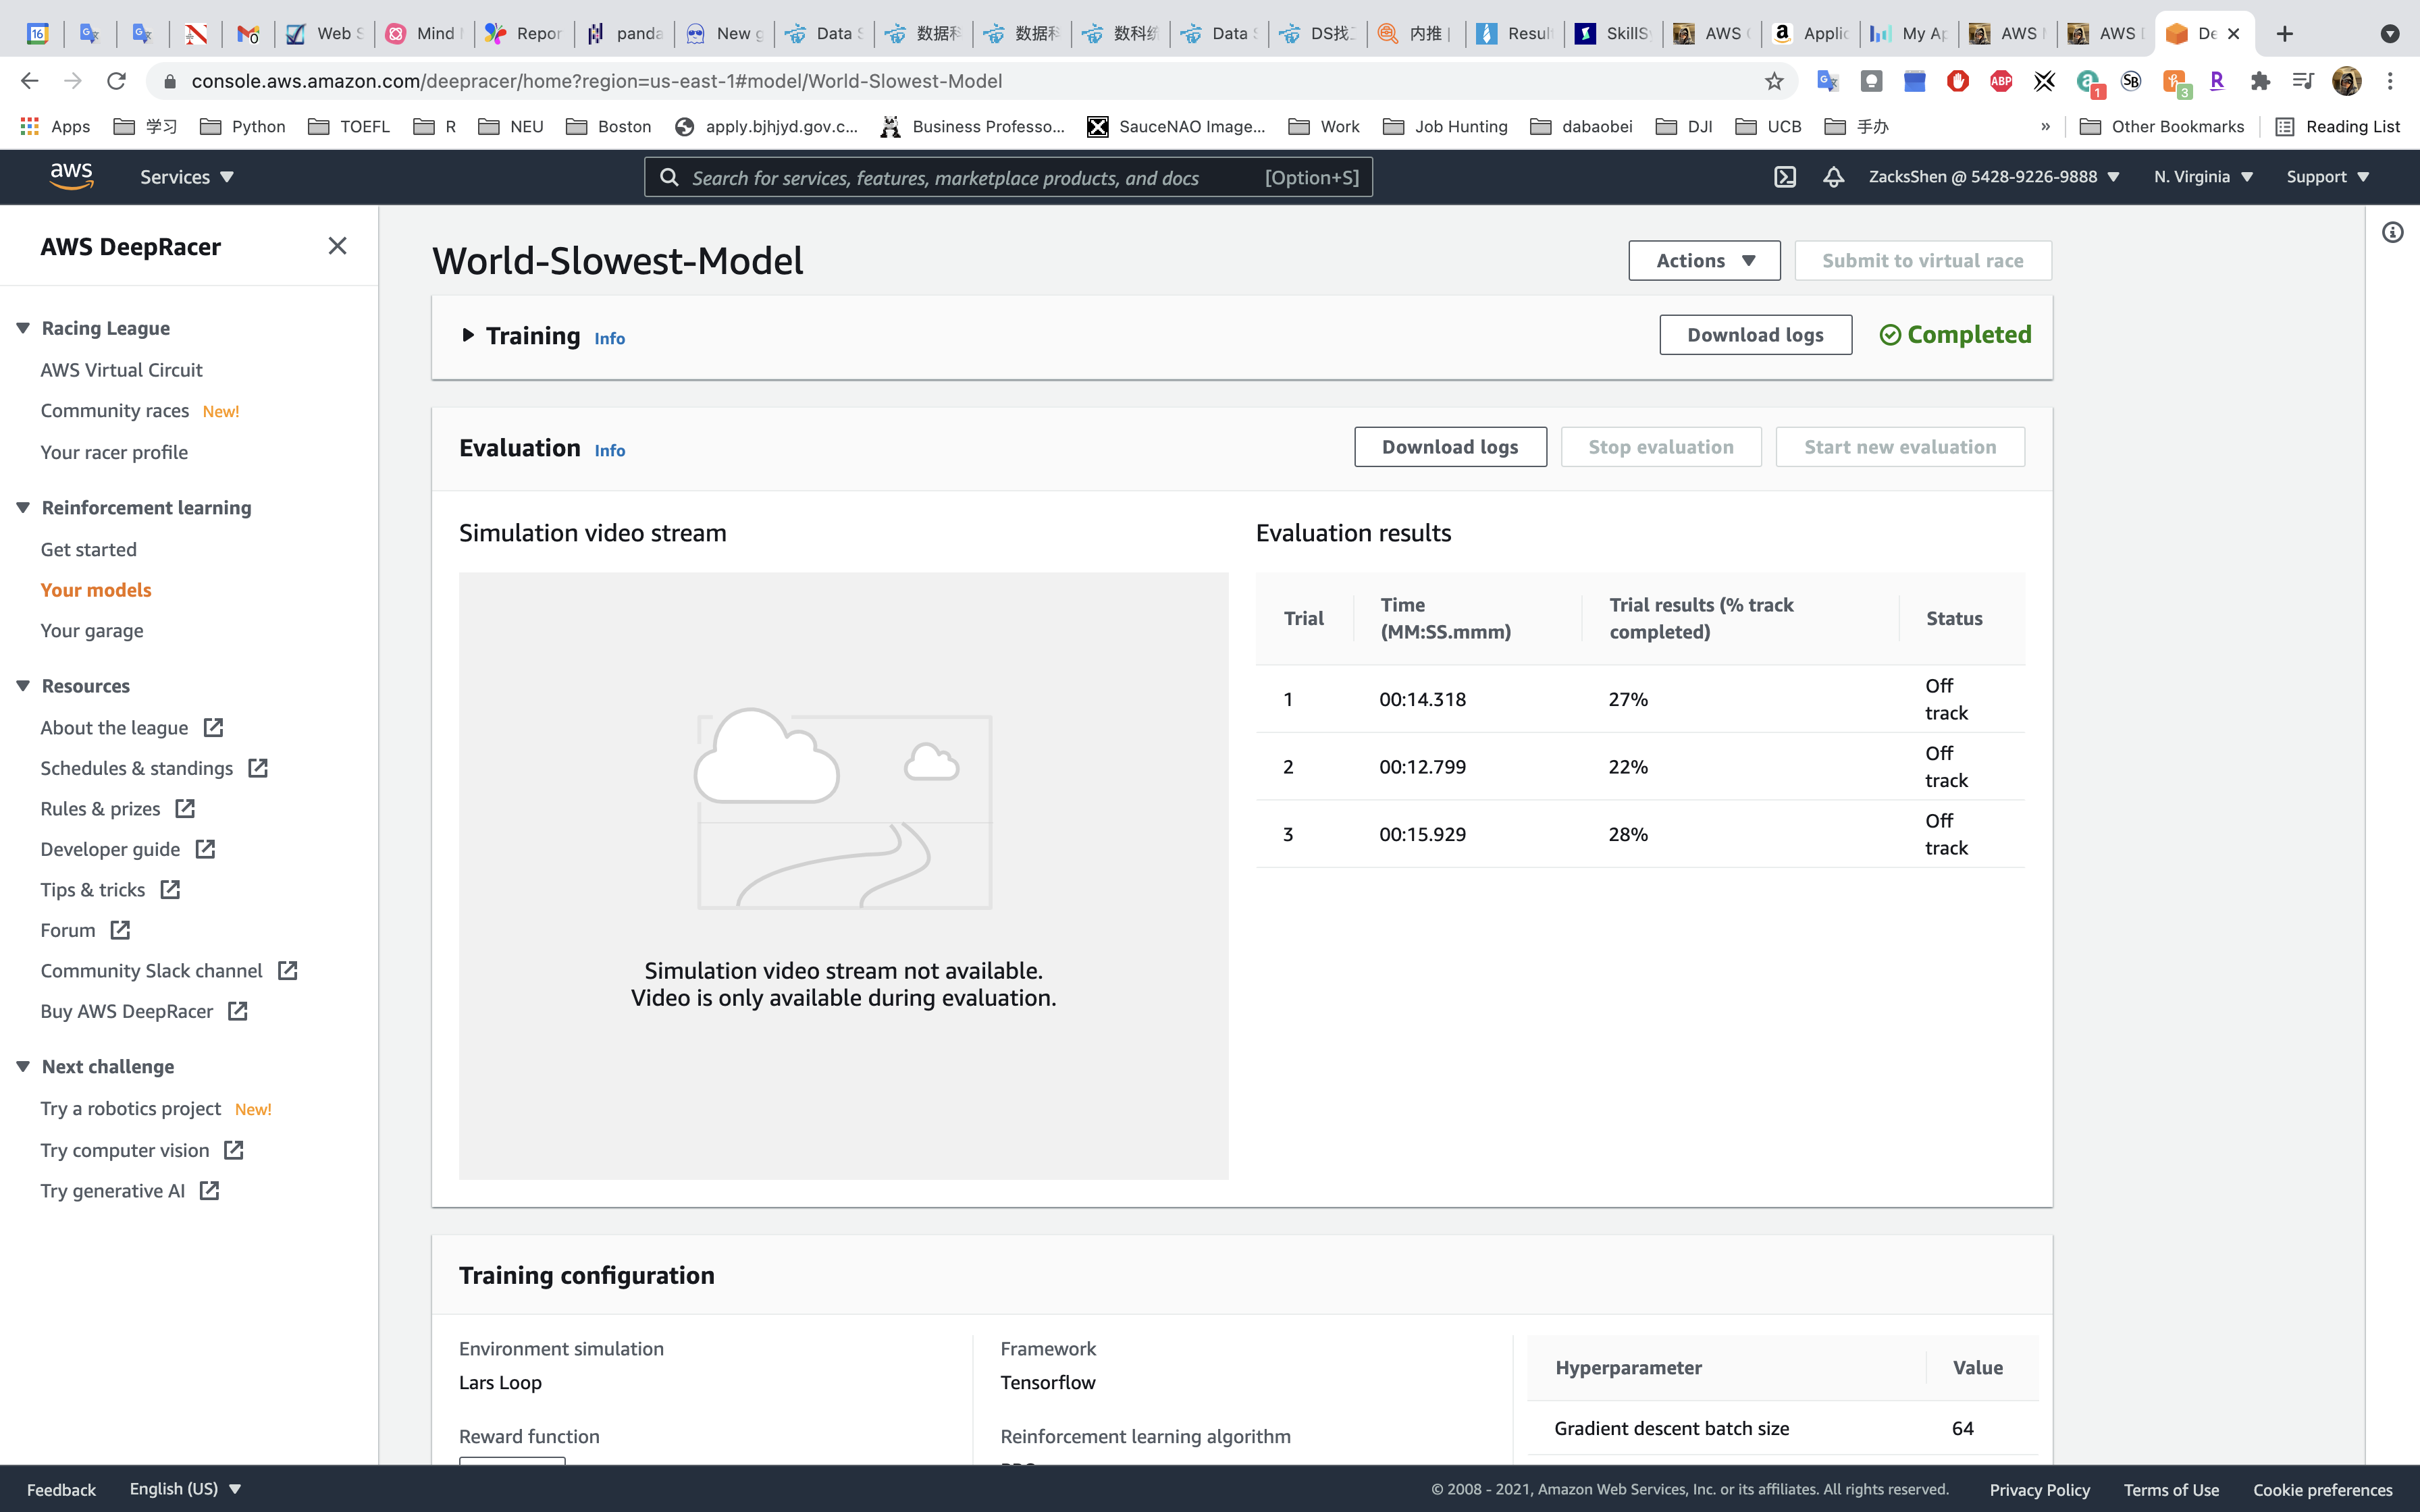The width and height of the screenshot is (2420, 1512).
Task: Collapse the Reinforcement learning sidebar group
Action: tap(23, 508)
